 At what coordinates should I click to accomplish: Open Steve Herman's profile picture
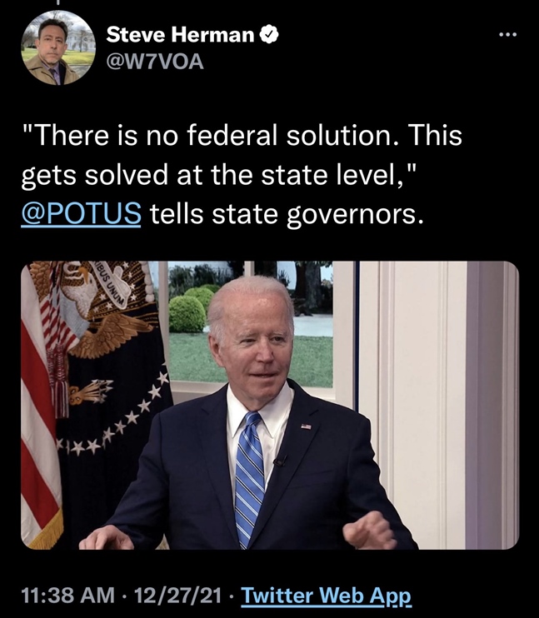coord(58,47)
